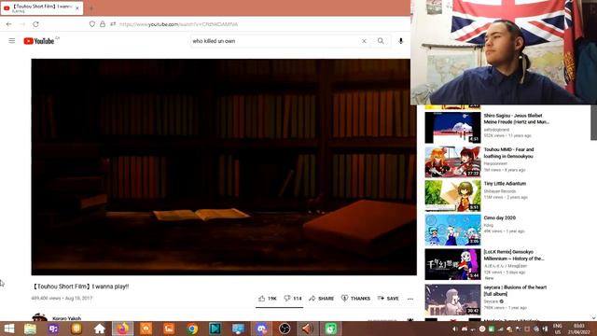Save the video to a playlist
Screen dimensions: 597x336
(x=388, y=299)
